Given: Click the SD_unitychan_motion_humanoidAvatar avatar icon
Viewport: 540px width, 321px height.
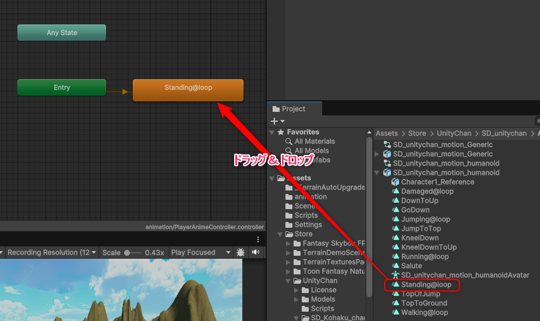Looking at the screenshot, I should pos(396,275).
